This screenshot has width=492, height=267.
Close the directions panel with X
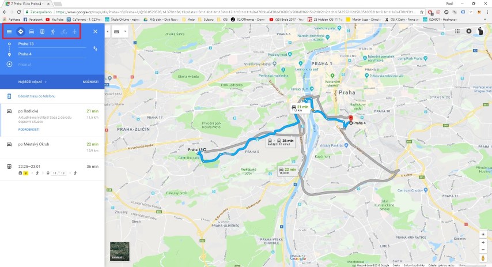(x=96, y=31)
